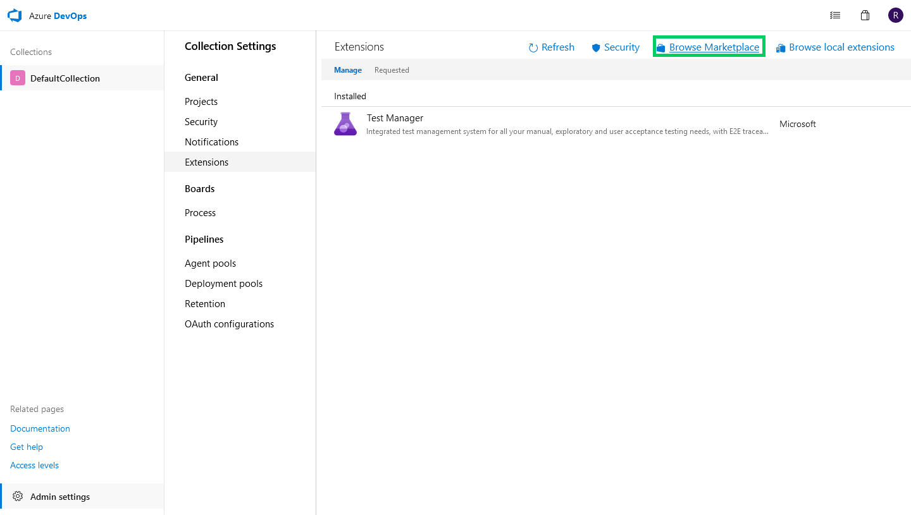Click the DefaultCollection pink D icon
Viewport: 911px width, 515px height.
tap(18, 78)
